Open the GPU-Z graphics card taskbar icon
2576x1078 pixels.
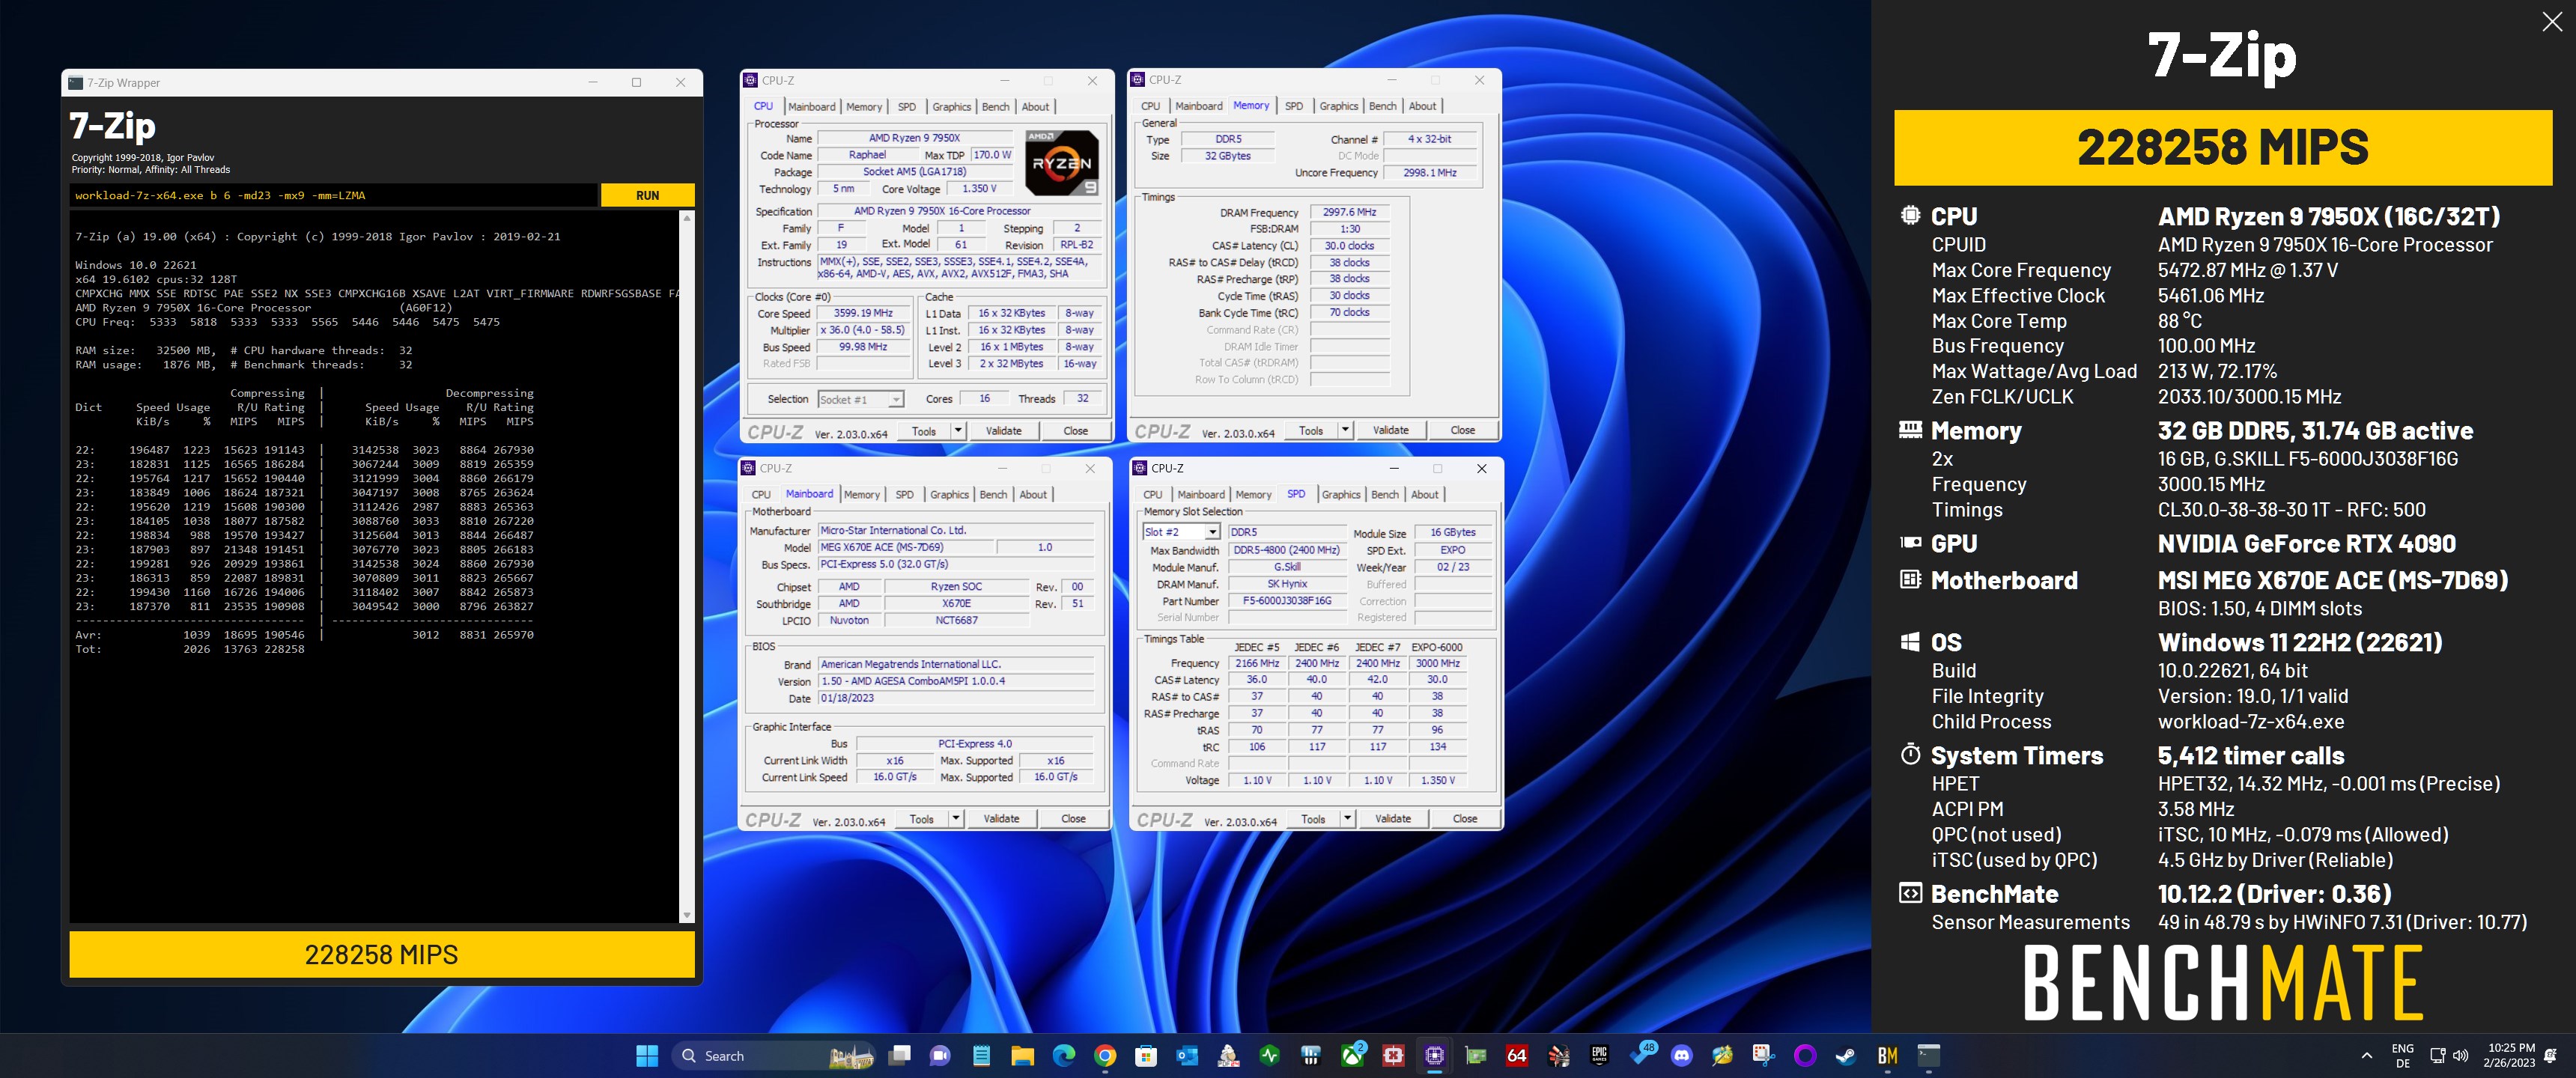point(1476,1055)
